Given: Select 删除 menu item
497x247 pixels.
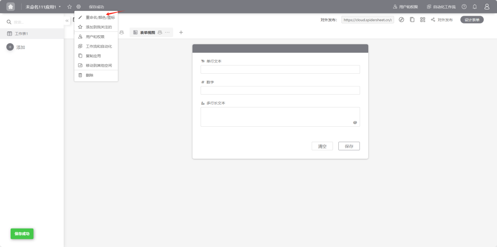Looking at the screenshot, I should pos(90,75).
